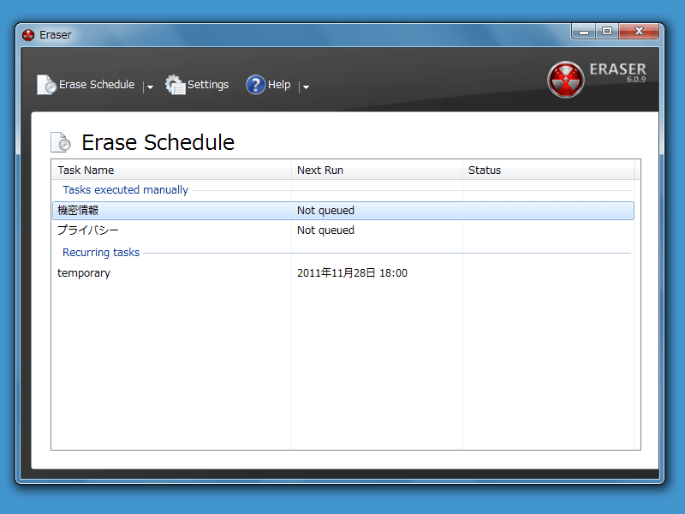Open the Settings gear icon

click(x=176, y=84)
